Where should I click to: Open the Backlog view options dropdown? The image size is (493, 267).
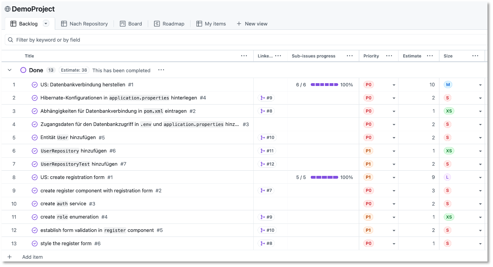click(46, 24)
